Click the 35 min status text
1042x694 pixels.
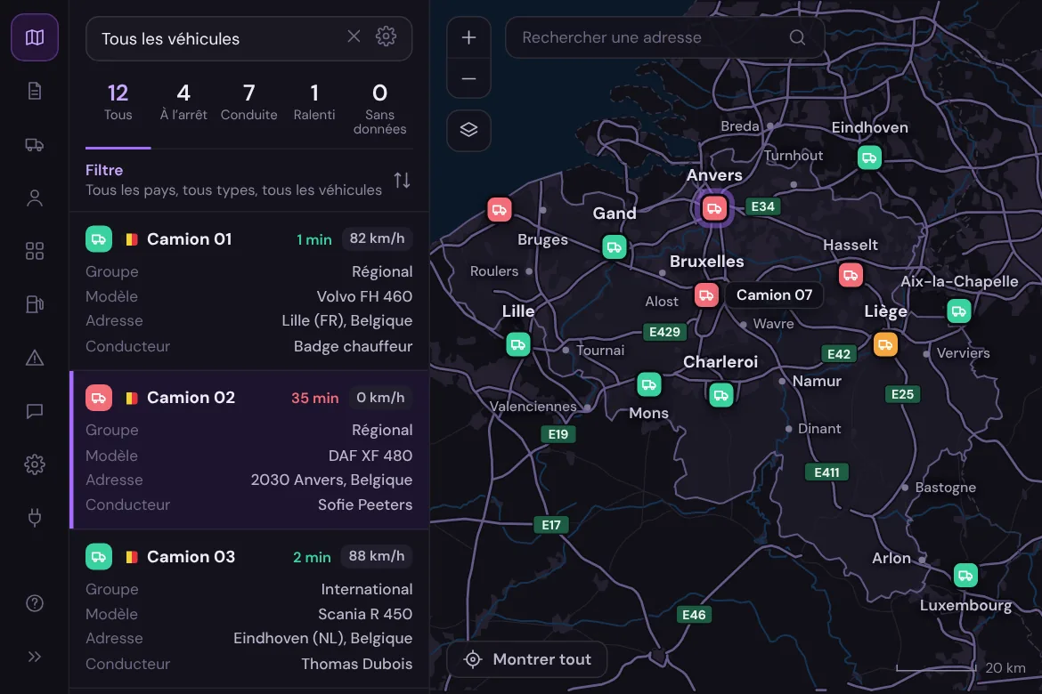tap(315, 398)
